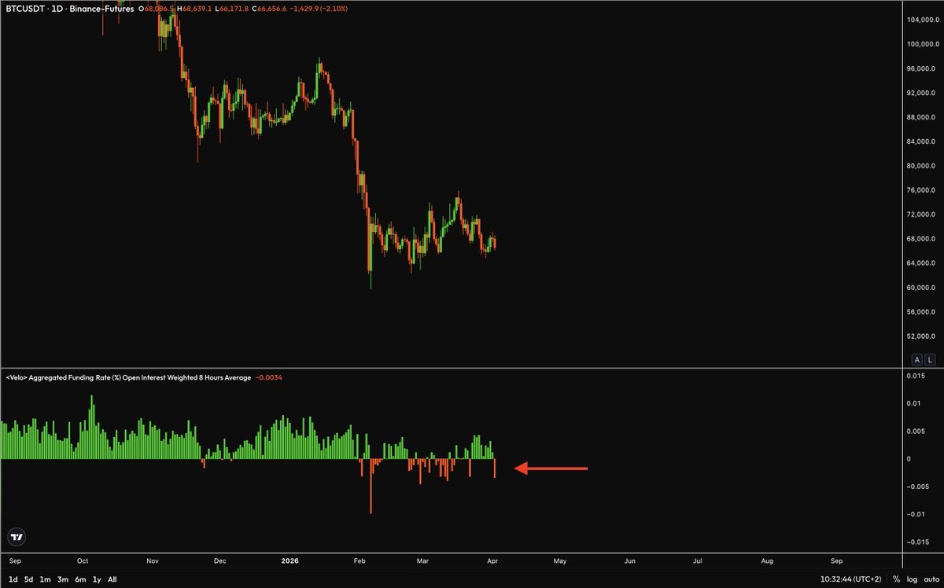This screenshot has width=944, height=588.
Task: Toggle logarithmic scale with log button
Action: 911,579
